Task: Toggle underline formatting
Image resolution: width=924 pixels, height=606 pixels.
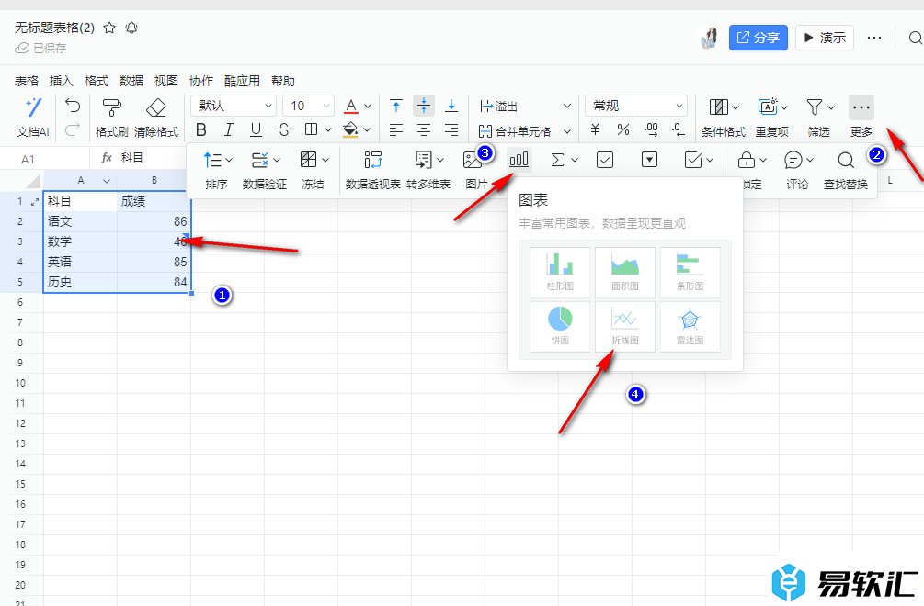Action: 256,129
